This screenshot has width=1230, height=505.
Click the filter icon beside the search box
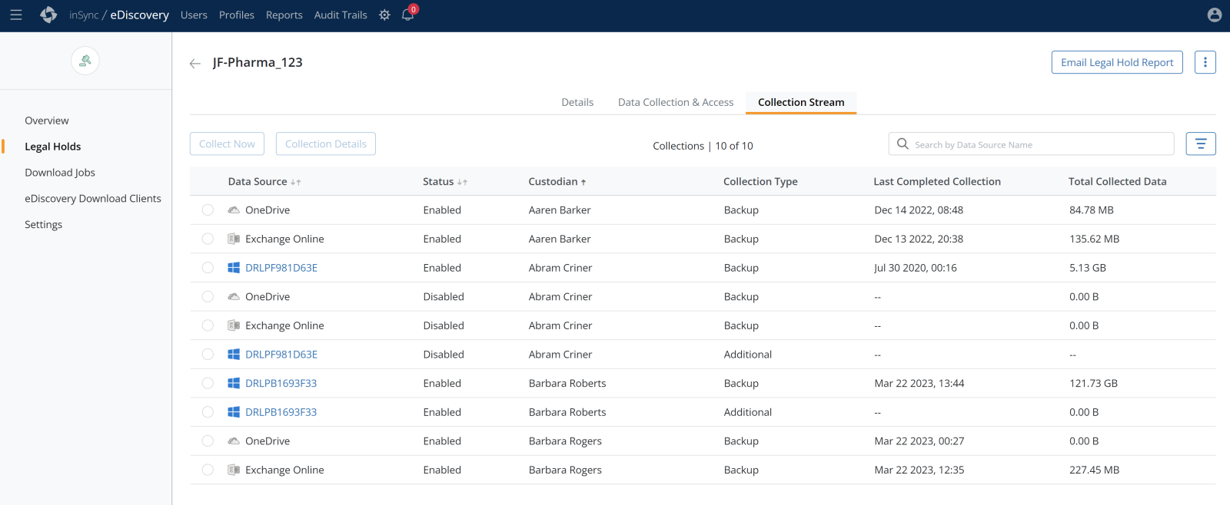[x=1200, y=144]
